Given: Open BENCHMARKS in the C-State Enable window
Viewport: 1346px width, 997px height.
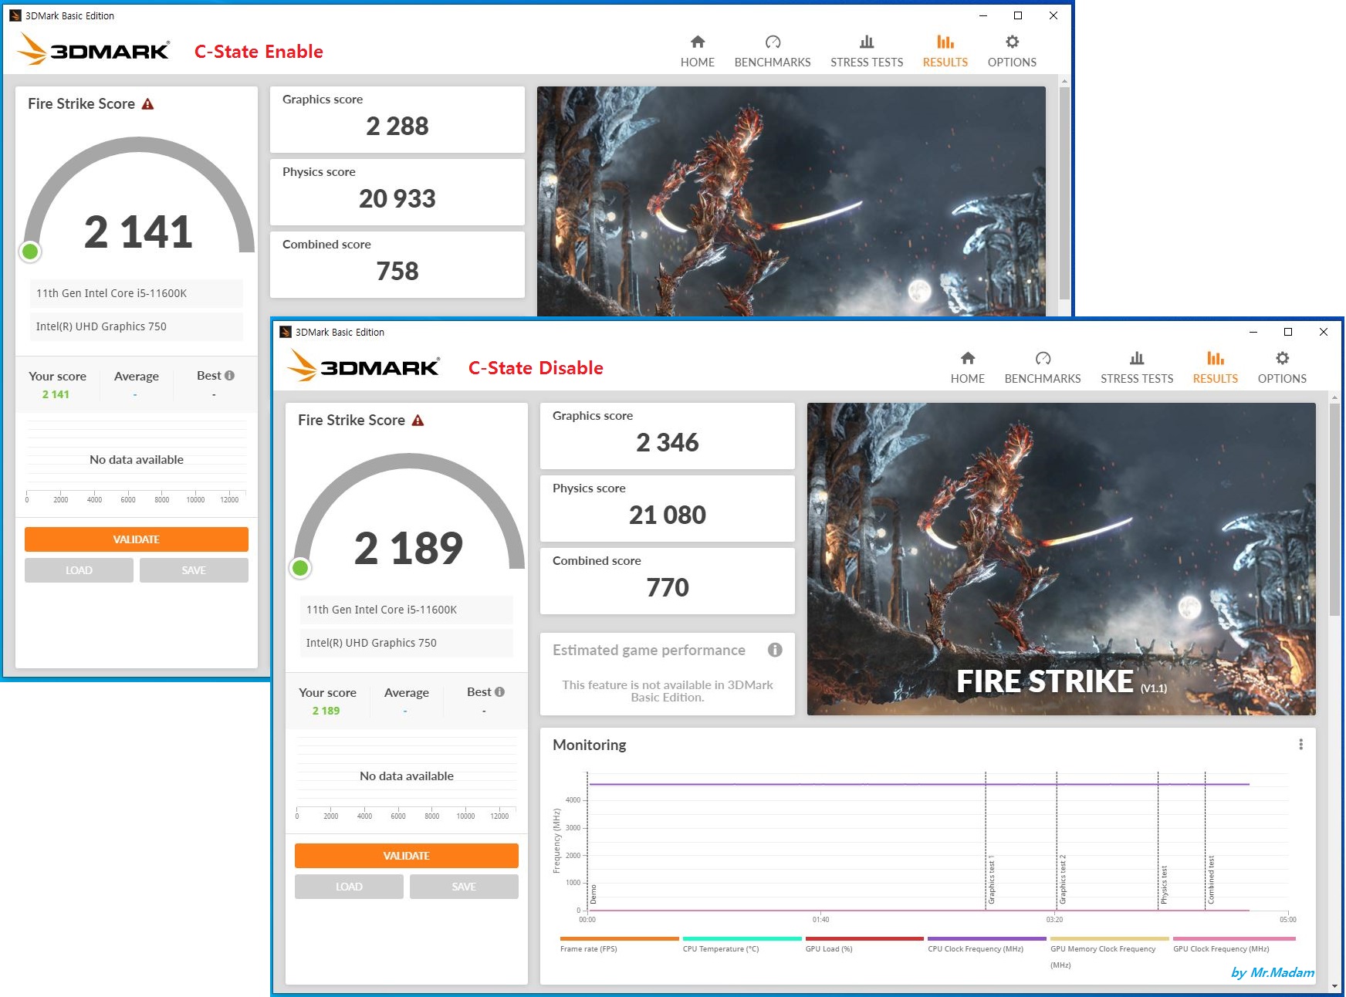Looking at the screenshot, I should pos(772,51).
